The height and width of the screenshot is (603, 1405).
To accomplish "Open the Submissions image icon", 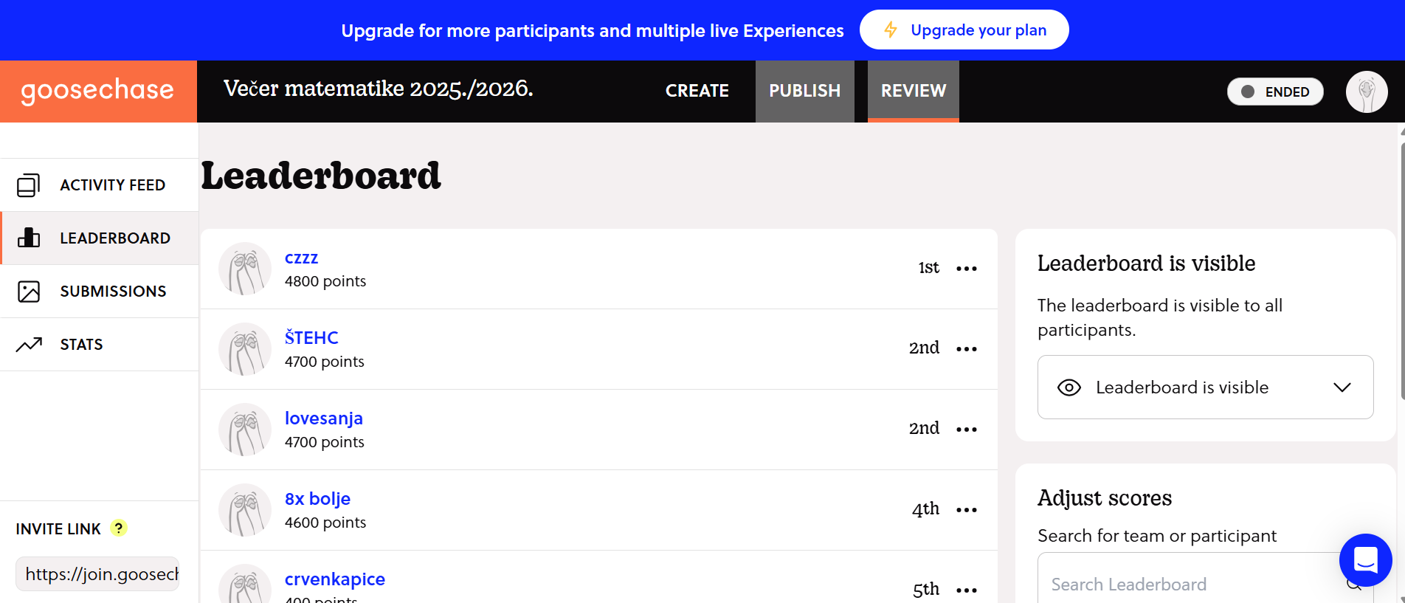I will tap(28, 291).
